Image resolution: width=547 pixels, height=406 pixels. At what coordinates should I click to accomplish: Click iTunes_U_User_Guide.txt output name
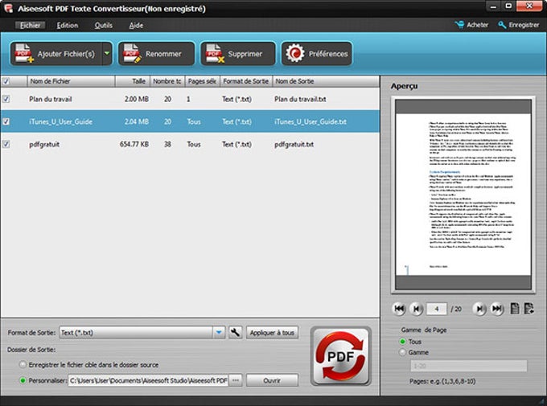(311, 121)
